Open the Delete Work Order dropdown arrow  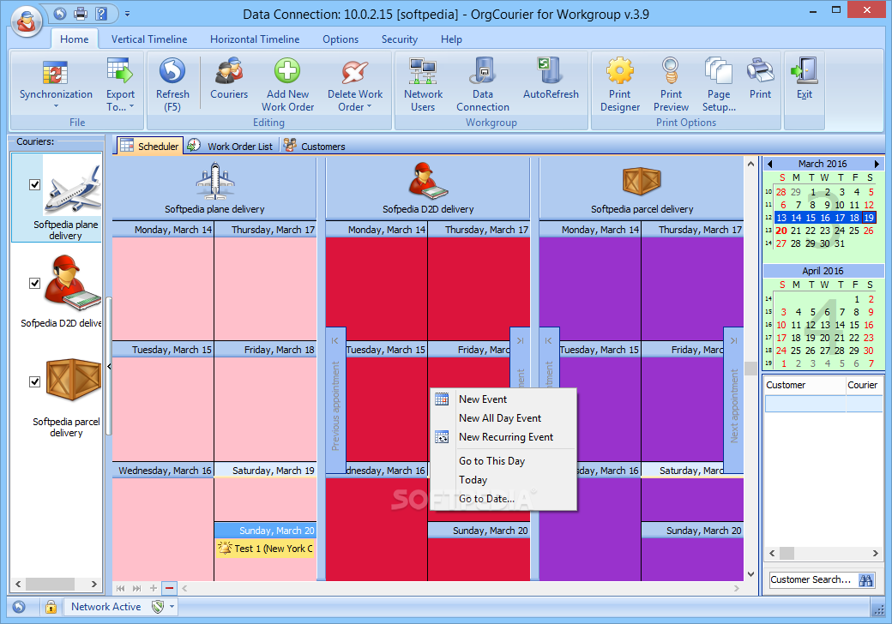click(x=369, y=106)
